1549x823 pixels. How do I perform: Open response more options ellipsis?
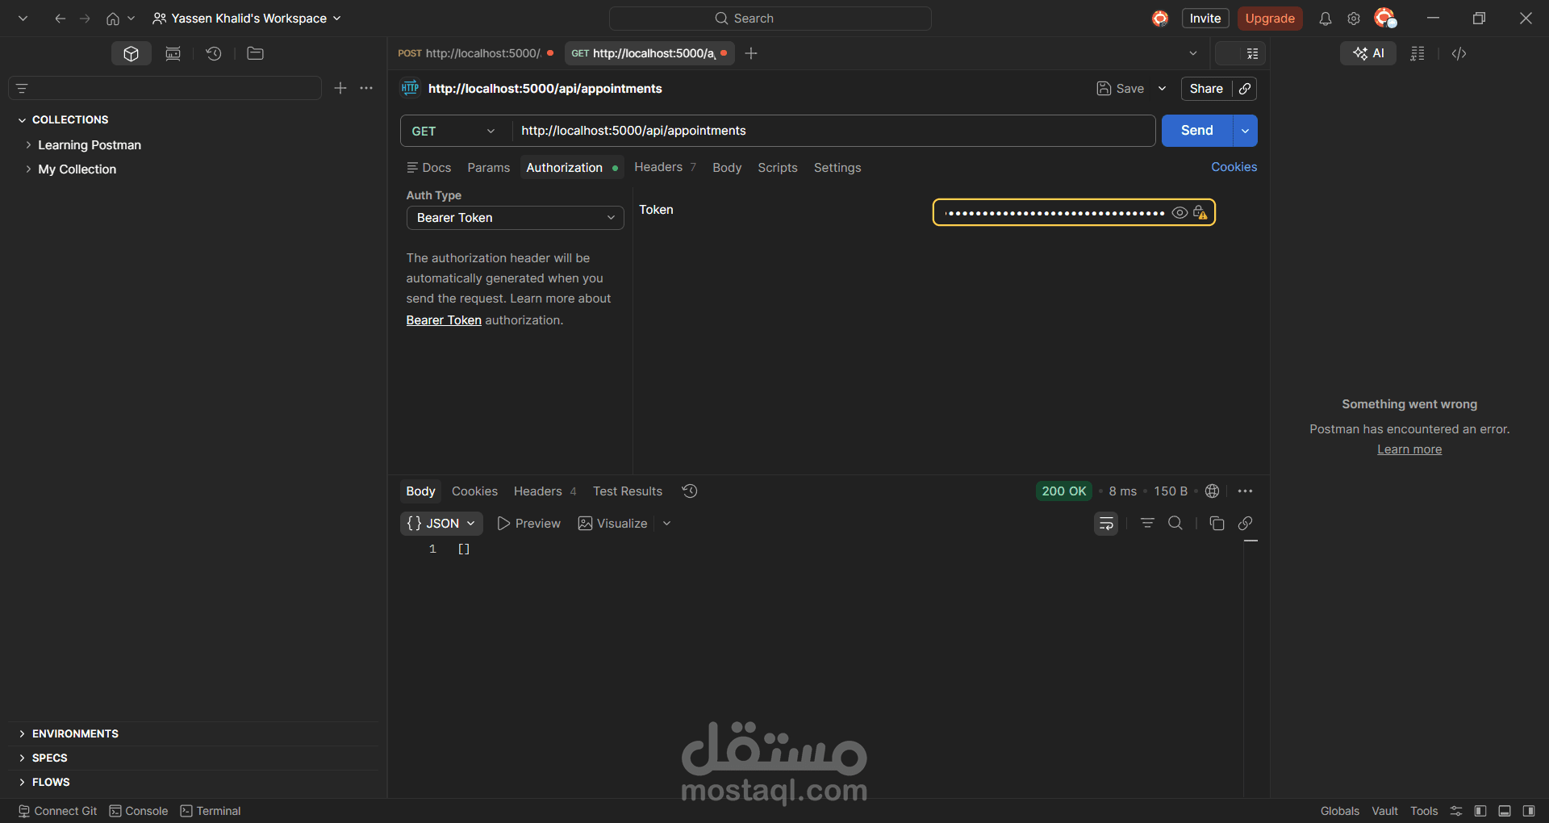(1245, 491)
